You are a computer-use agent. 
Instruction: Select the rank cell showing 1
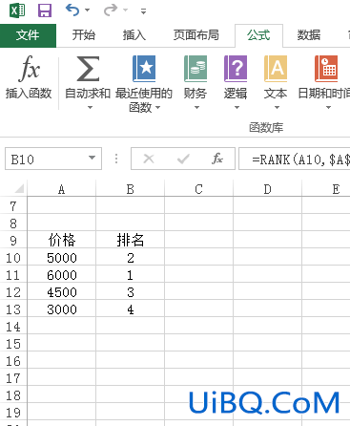click(131, 275)
